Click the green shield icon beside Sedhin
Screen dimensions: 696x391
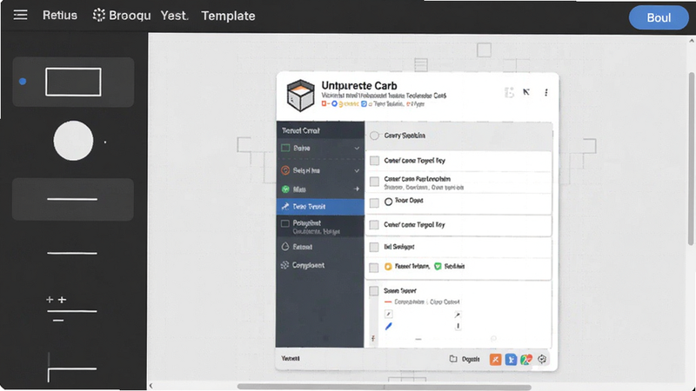click(x=438, y=267)
